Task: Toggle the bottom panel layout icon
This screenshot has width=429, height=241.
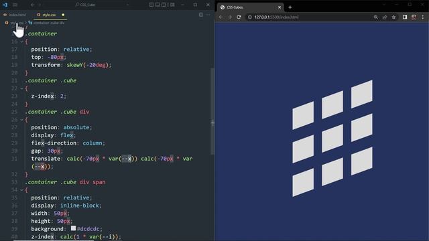Action: point(158,5)
